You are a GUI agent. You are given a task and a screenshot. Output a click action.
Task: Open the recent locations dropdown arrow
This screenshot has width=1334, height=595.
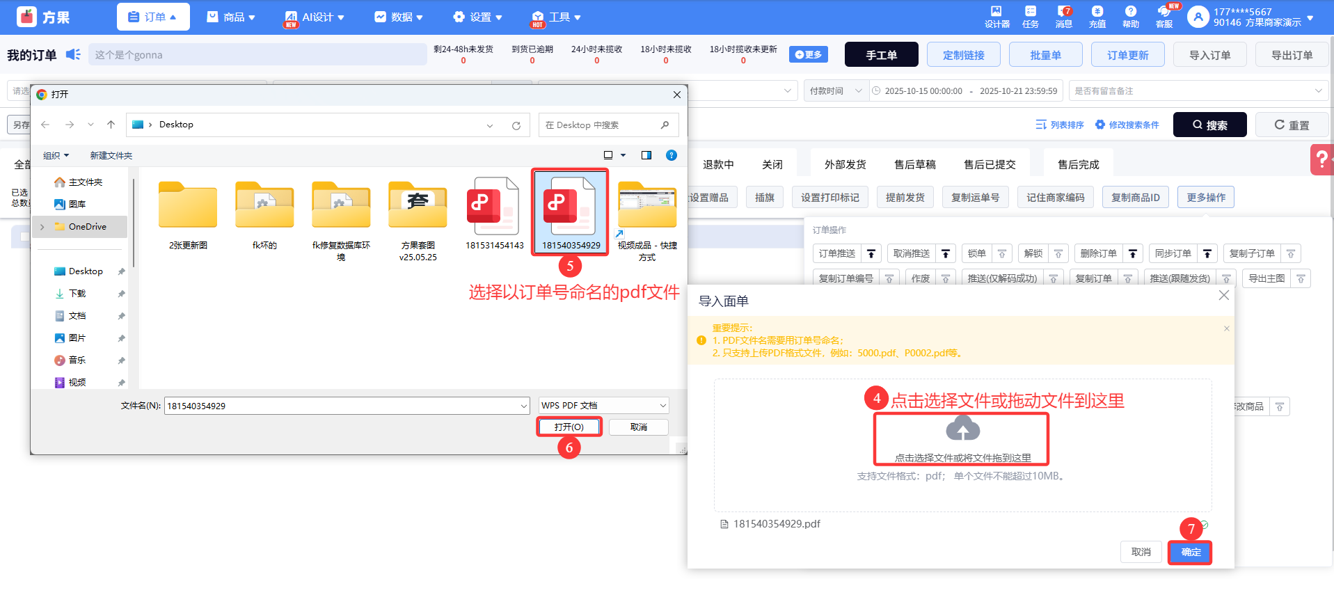(x=90, y=125)
